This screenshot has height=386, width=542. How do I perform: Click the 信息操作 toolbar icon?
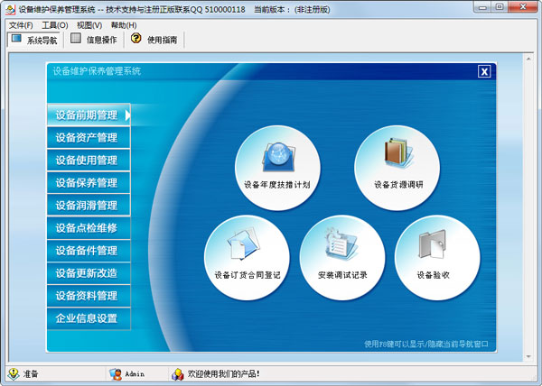pyautogui.click(x=76, y=38)
